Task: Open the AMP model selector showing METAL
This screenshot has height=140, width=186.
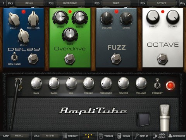Action: tap(19, 136)
